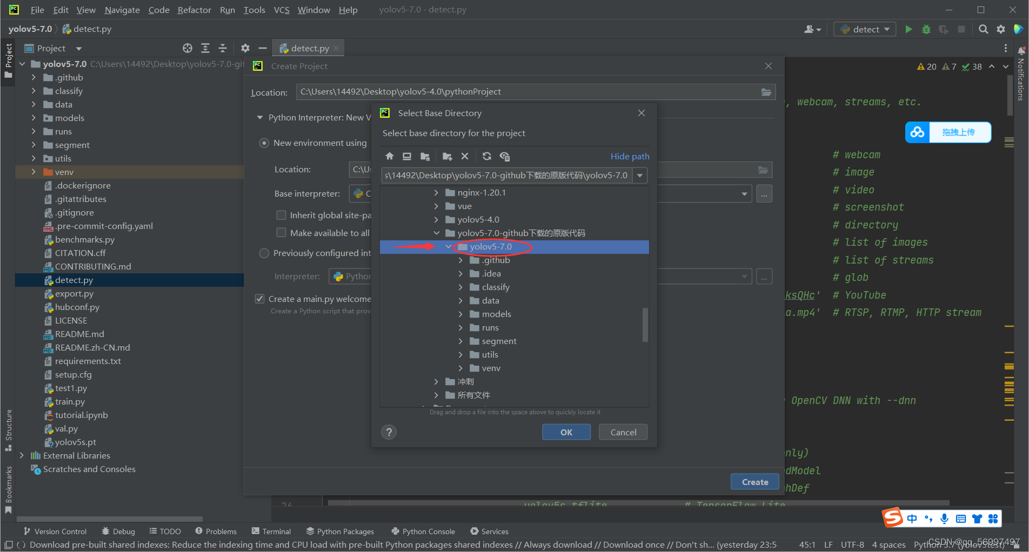Open the VCS menu

[x=282, y=10]
